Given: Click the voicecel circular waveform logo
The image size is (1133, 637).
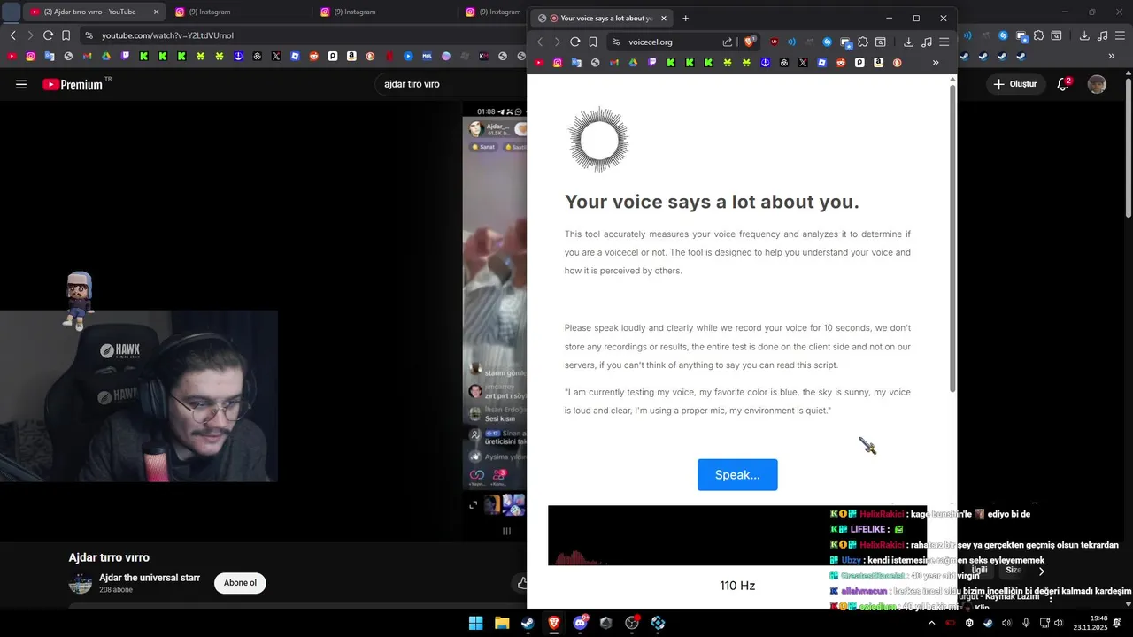Looking at the screenshot, I should point(598,139).
